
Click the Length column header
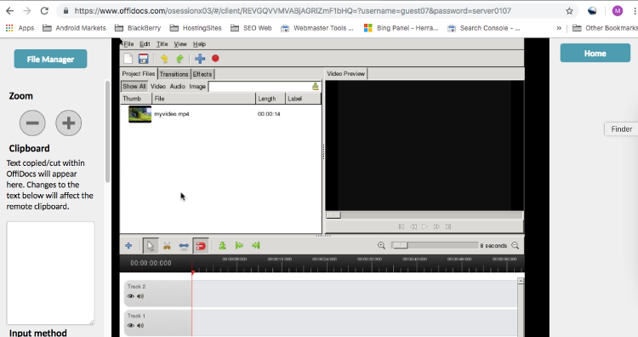271,99
